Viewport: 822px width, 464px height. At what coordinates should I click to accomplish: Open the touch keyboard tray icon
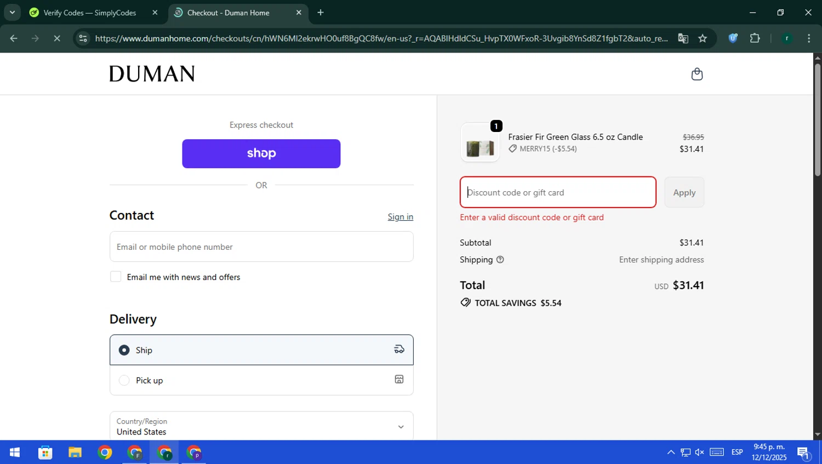pos(717,452)
